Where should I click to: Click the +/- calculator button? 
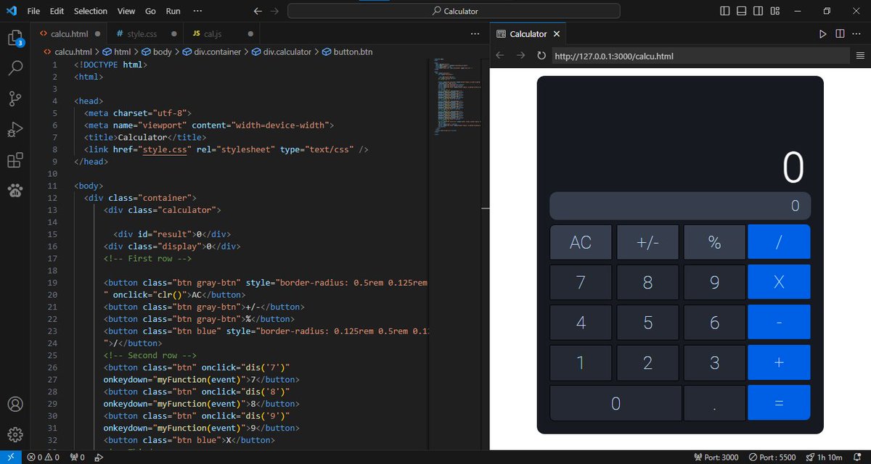point(647,242)
